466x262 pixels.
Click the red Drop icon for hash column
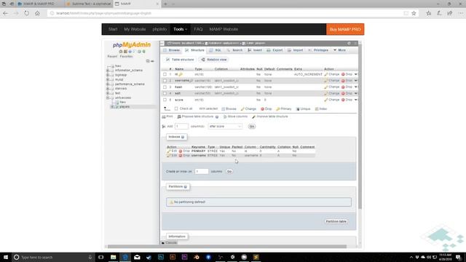click(343, 87)
